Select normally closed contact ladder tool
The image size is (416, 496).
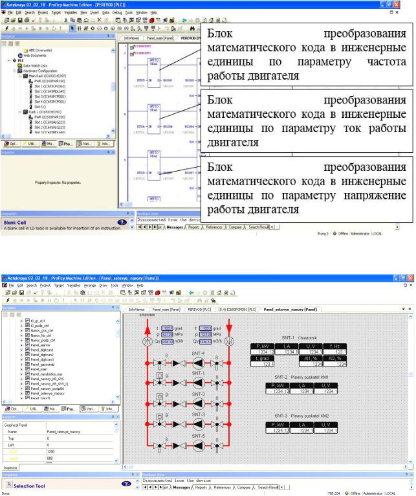tap(85, 28)
